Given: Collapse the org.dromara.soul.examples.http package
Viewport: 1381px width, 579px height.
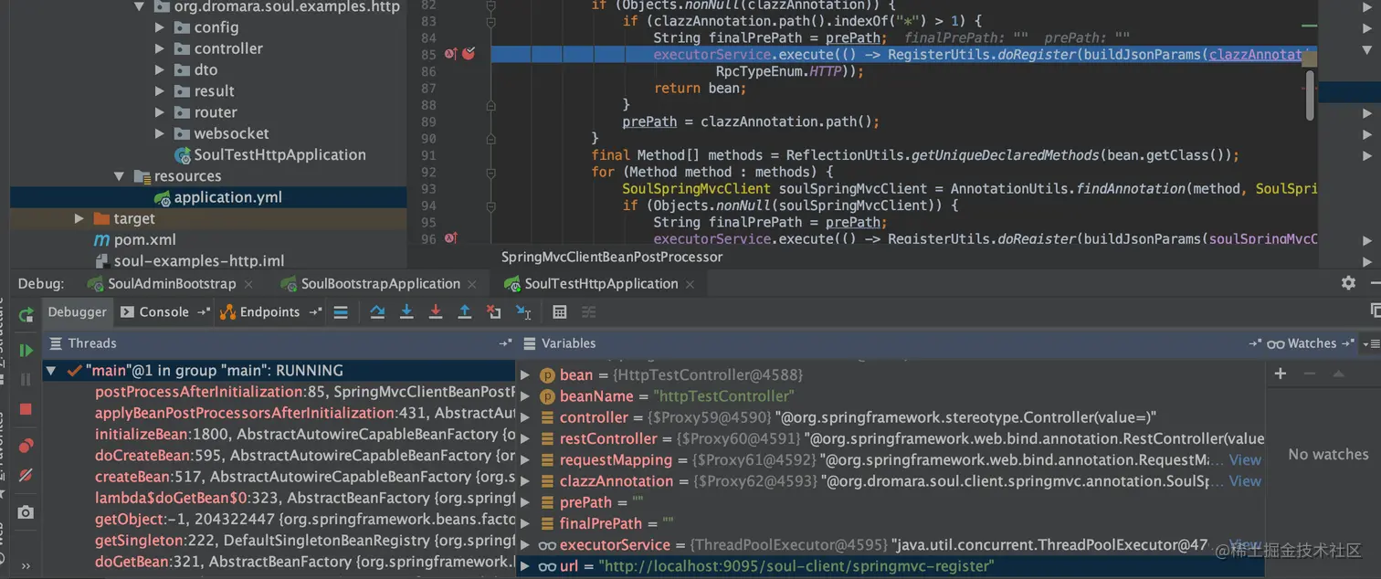Looking at the screenshot, I should coord(139,6).
